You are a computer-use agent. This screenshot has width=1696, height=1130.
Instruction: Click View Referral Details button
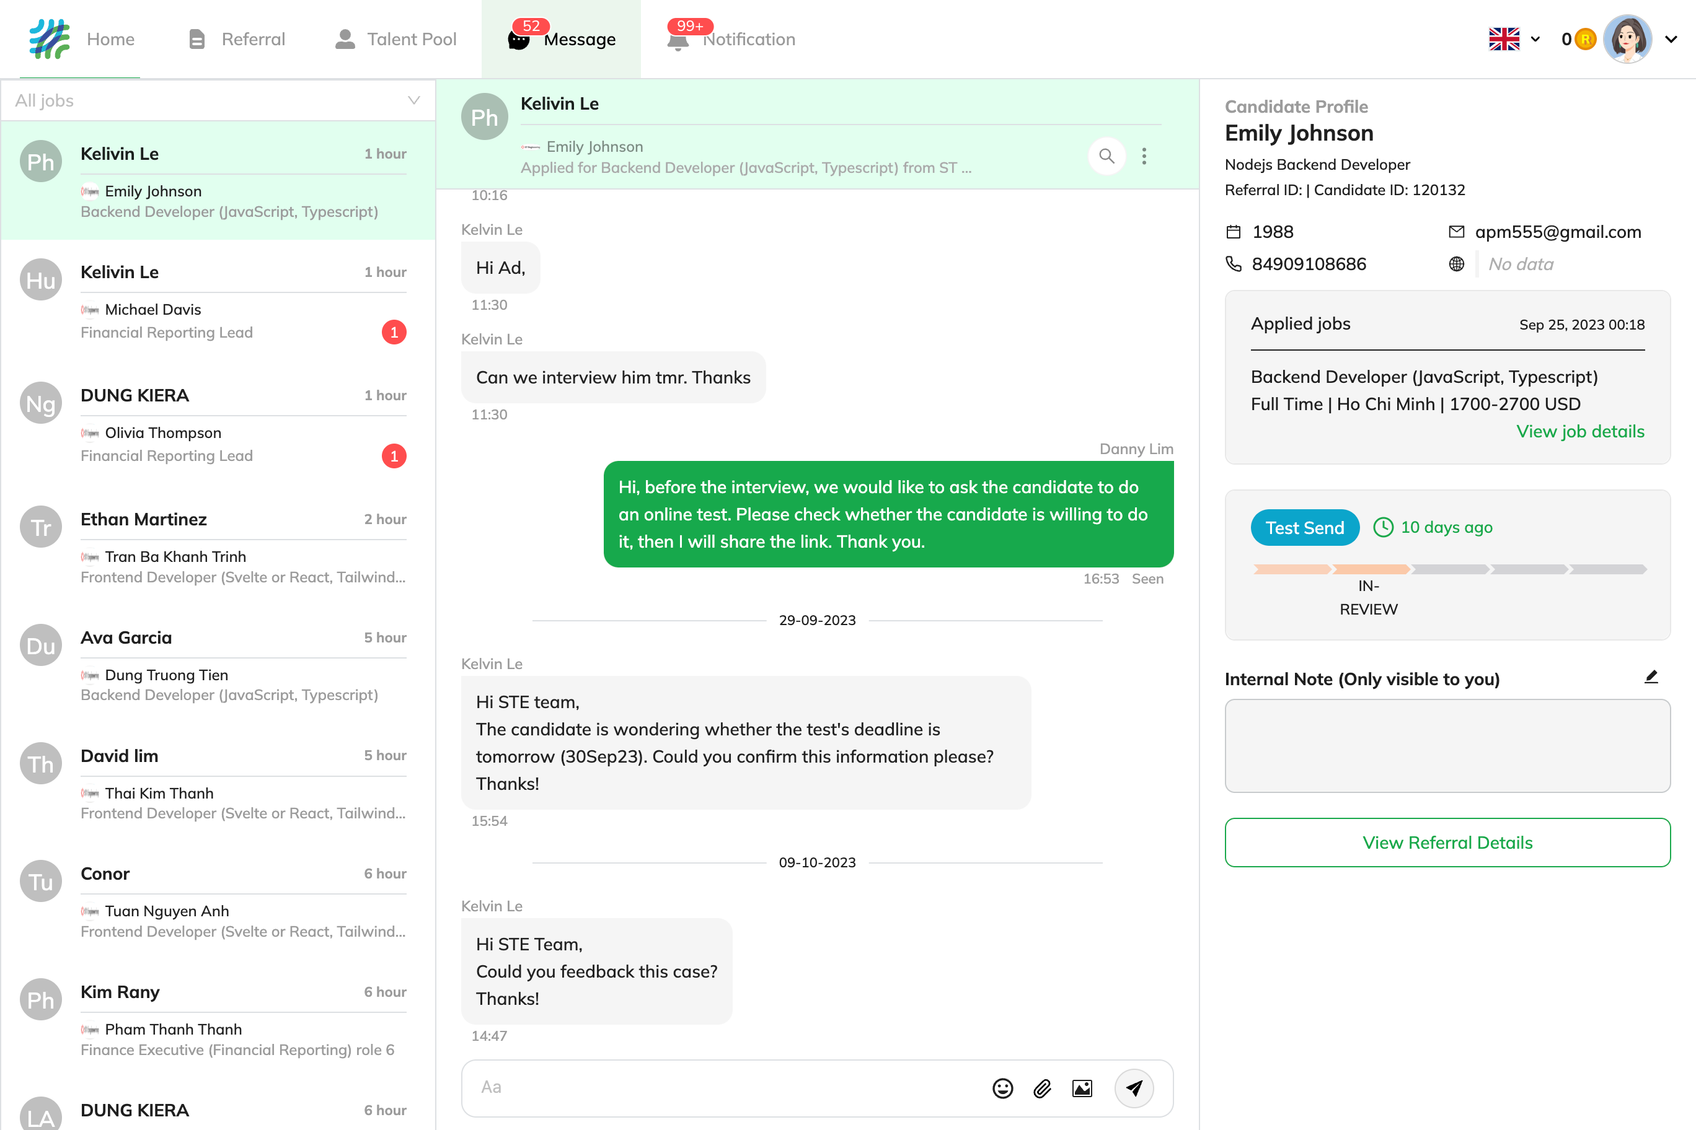pyautogui.click(x=1447, y=842)
